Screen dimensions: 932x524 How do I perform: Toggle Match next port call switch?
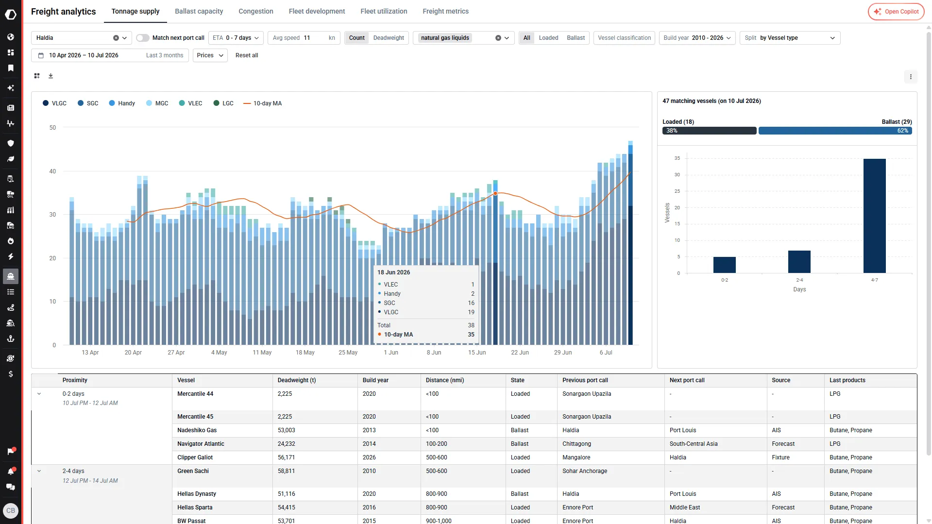pyautogui.click(x=142, y=38)
